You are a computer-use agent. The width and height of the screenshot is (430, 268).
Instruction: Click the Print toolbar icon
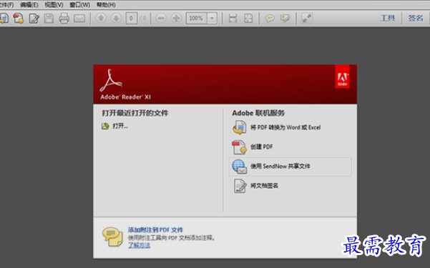64,19
